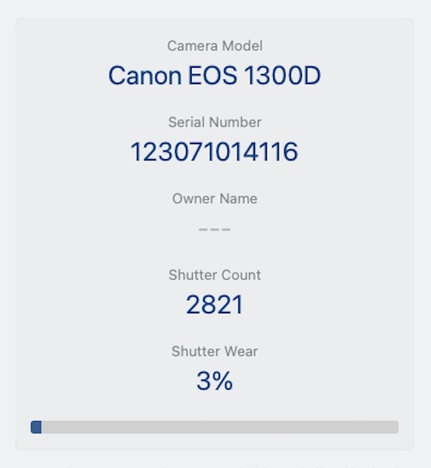431x468 pixels.
Task: Select the shutter count value 2821
Action: point(214,305)
